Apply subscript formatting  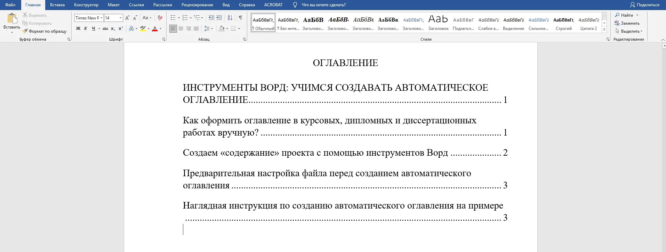(x=113, y=29)
